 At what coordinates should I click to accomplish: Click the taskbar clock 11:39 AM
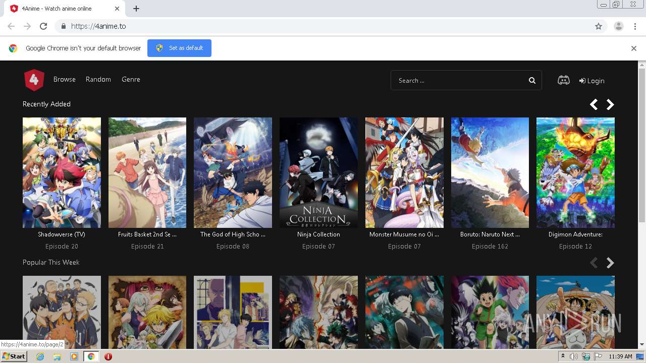620,356
